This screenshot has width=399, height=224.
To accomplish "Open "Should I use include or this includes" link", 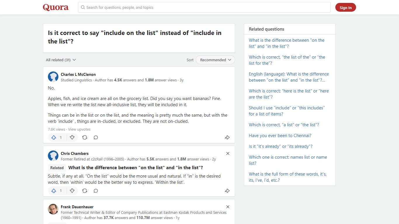I will 287,111.
